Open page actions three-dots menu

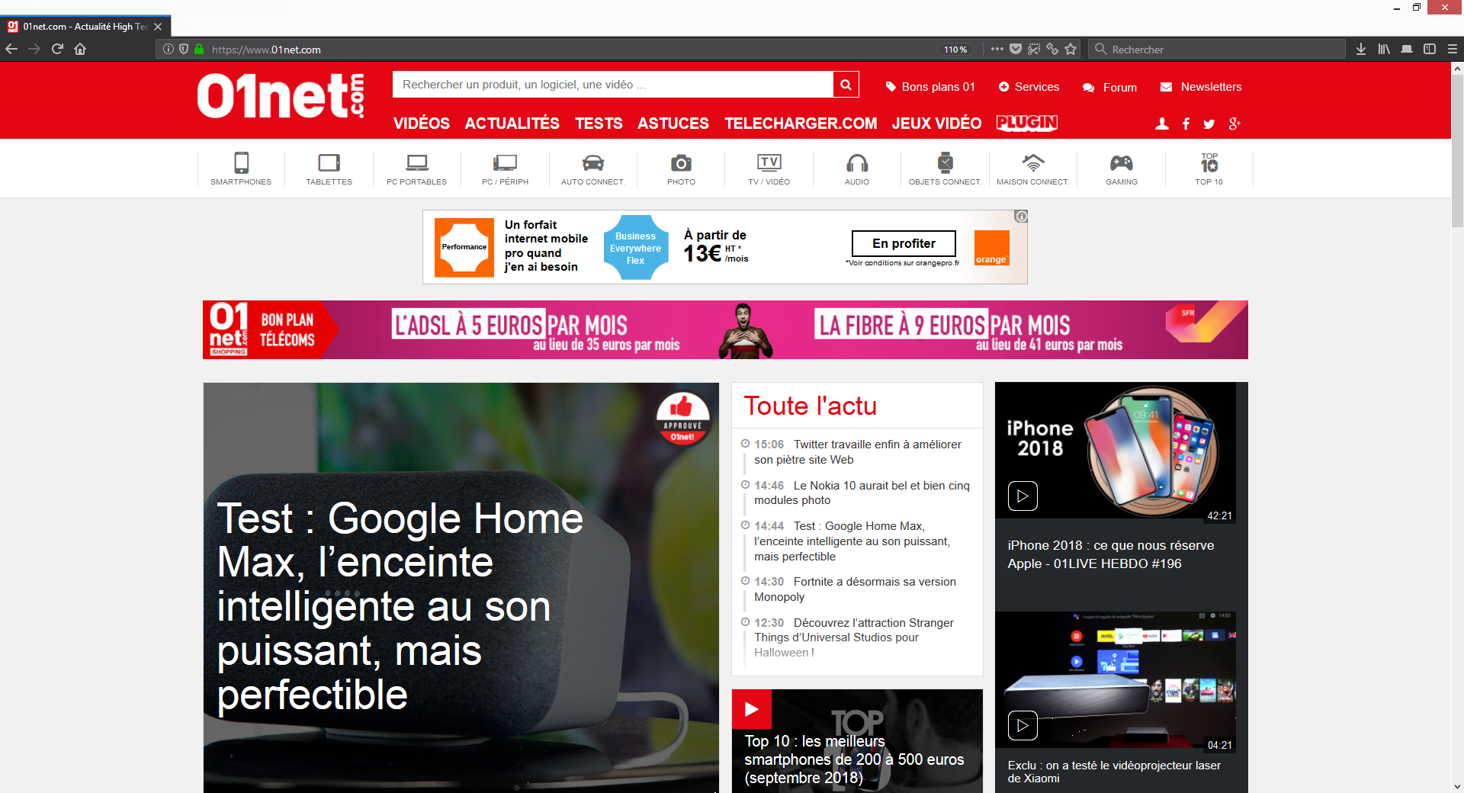coord(997,49)
